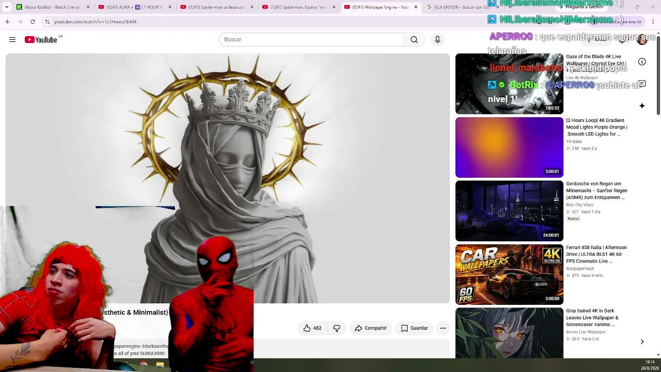This screenshot has height=372, width=661.
Task: Reload the page
Action: 33,22
